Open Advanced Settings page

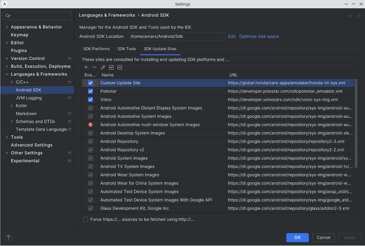(32, 145)
